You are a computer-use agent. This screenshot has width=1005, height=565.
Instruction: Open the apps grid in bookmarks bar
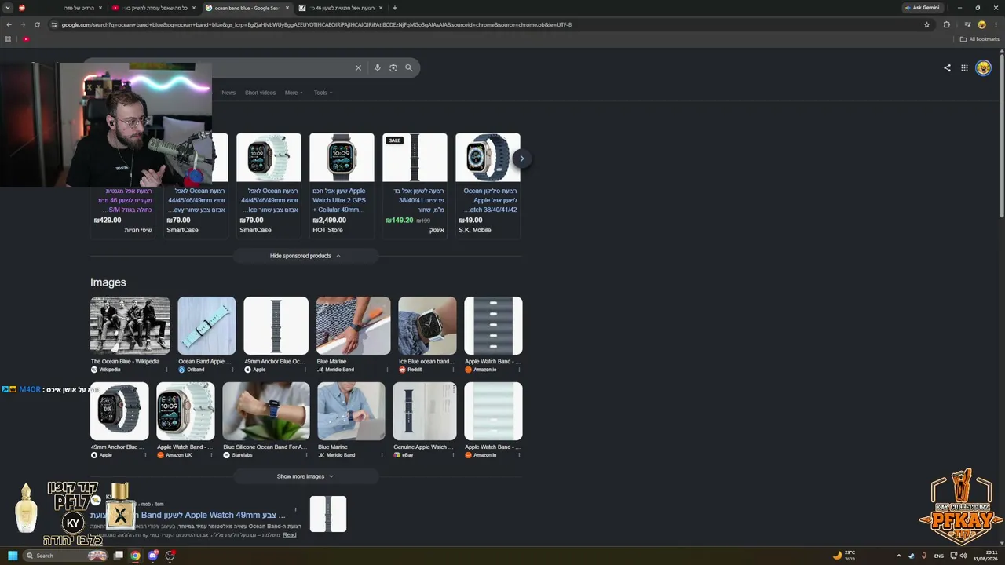click(8, 39)
